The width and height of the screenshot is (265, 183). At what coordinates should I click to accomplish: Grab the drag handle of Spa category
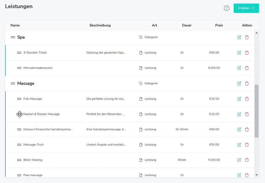pyautogui.click(x=13, y=37)
